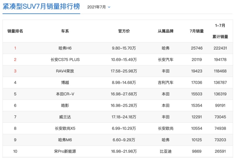235x158 pixels.
Task: Select July sales value 10125
Action: 197,140
